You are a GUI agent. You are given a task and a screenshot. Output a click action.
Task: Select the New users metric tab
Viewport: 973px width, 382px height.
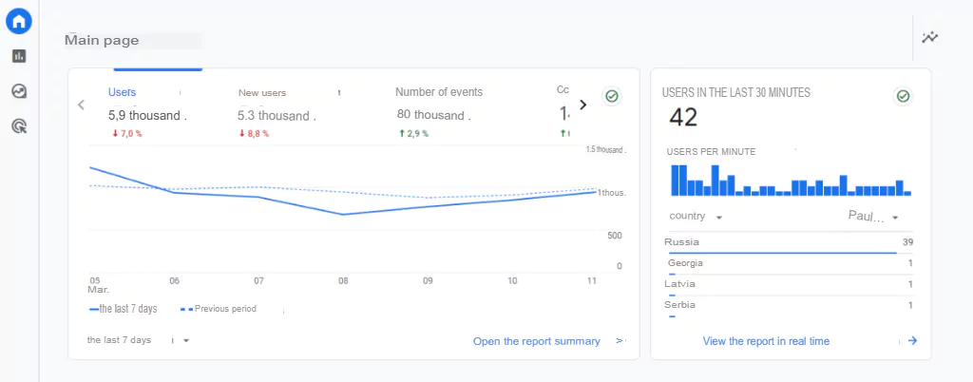pyautogui.click(x=262, y=93)
